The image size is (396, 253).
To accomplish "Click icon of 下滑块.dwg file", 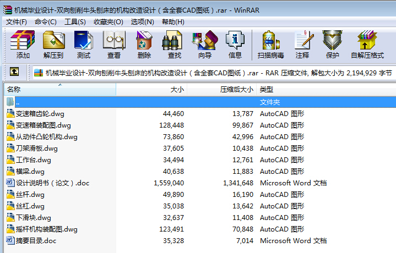I will [x=10, y=217].
